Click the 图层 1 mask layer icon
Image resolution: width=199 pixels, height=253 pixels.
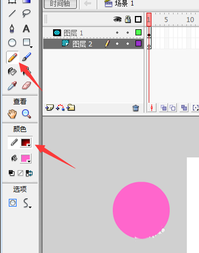click(x=57, y=33)
